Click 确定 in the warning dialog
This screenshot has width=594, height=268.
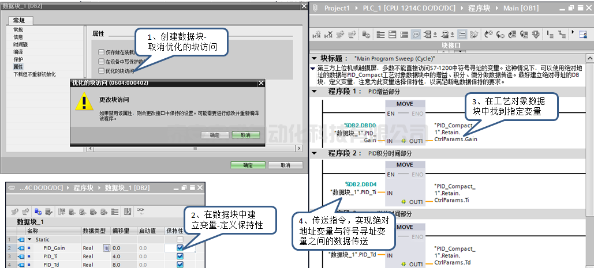pyautogui.click(x=215, y=135)
